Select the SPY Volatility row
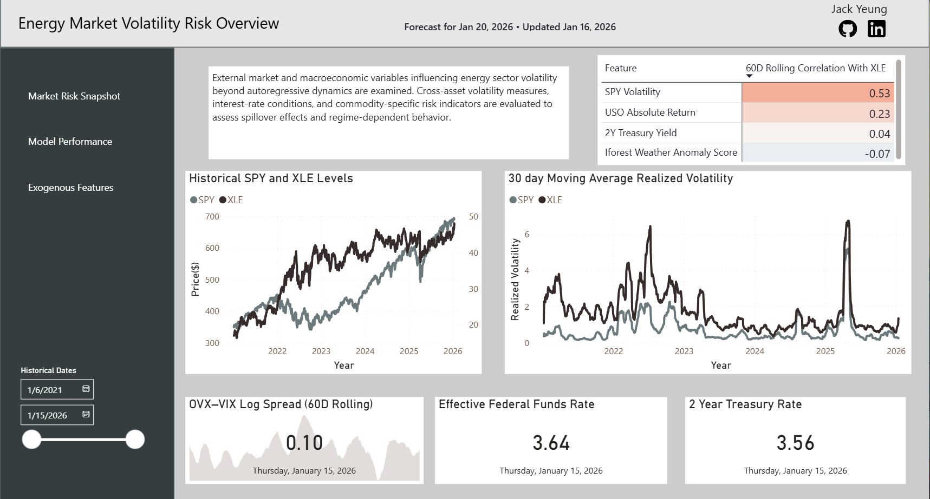This screenshot has width=930, height=499. click(x=747, y=92)
